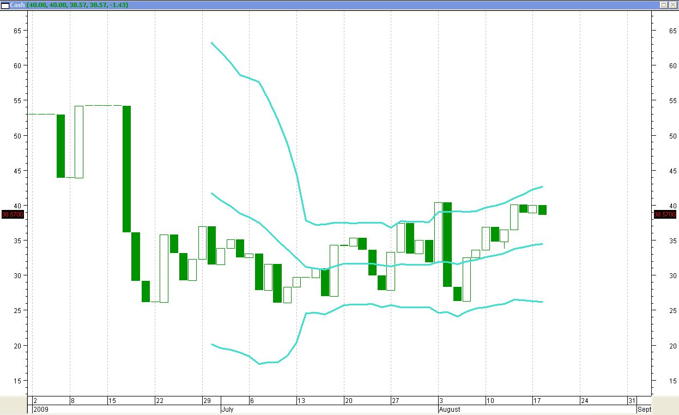Select the 65 label on right price axis
The image size is (679, 415).
pyautogui.click(x=673, y=31)
